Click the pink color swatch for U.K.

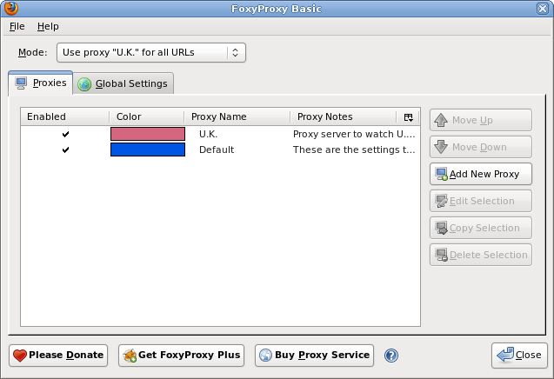tap(148, 134)
